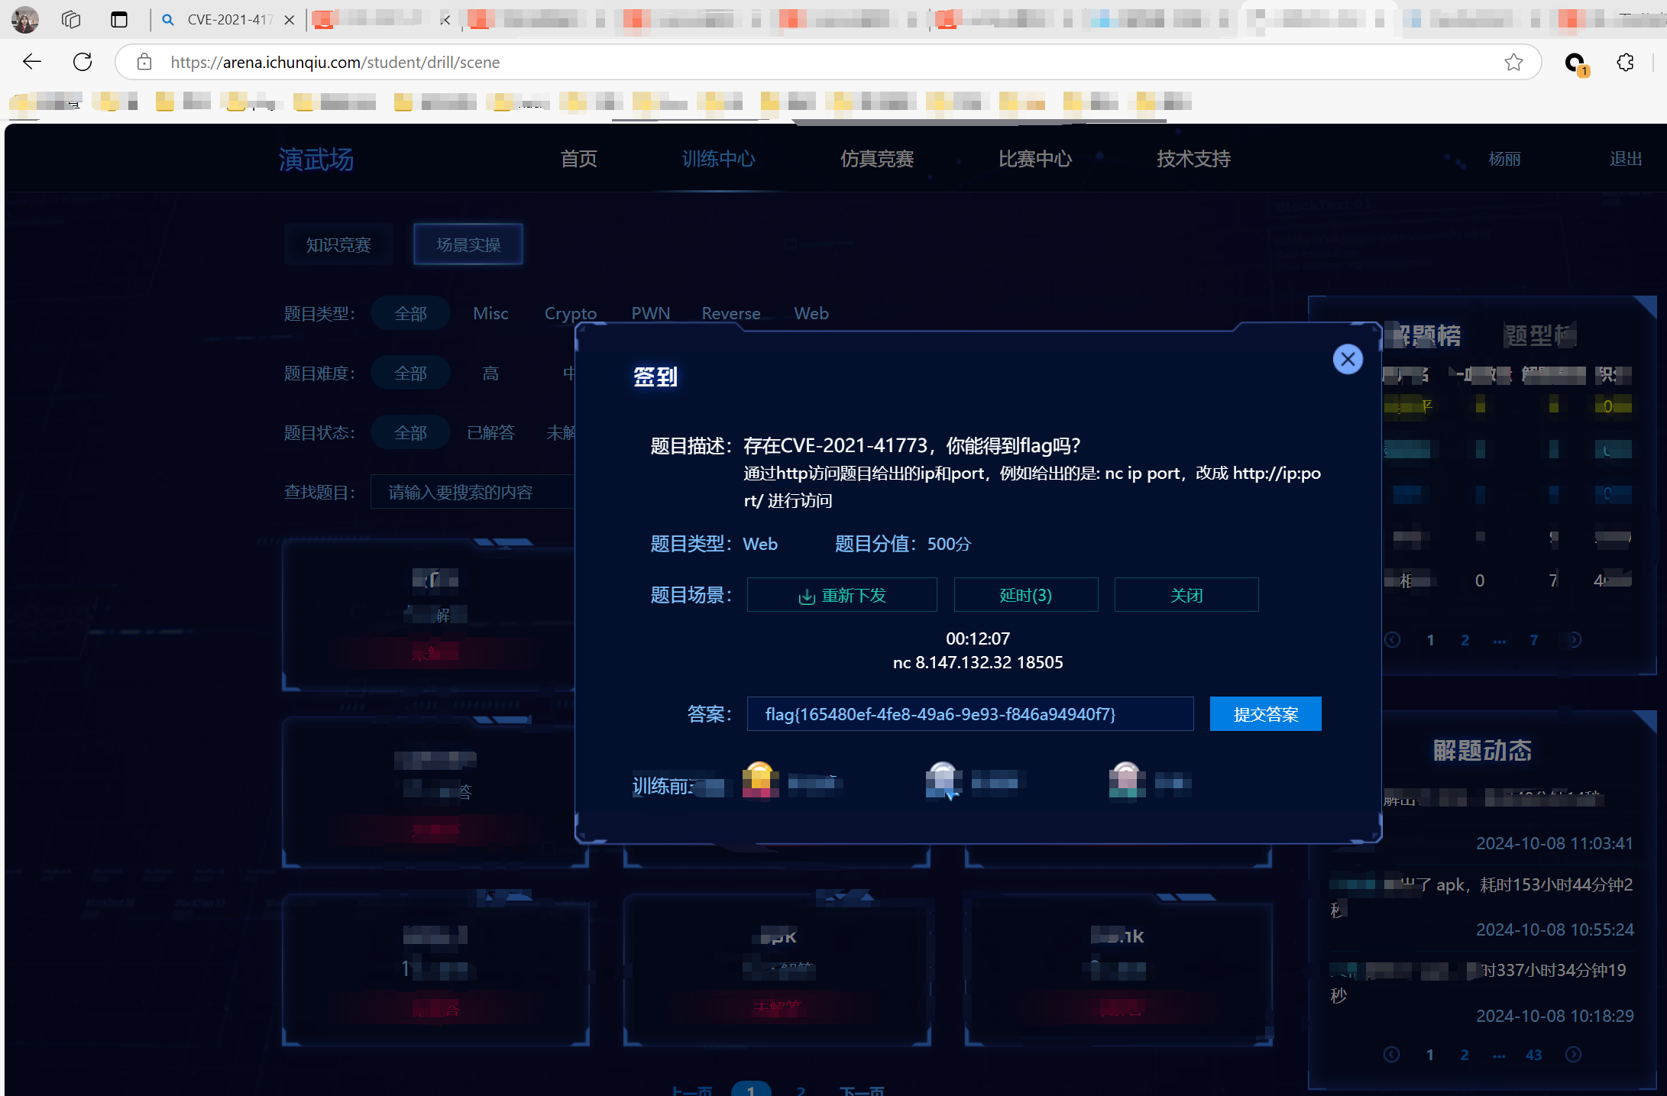Click the 重新下发 button

pyautogui.click(x=842, y=595)
